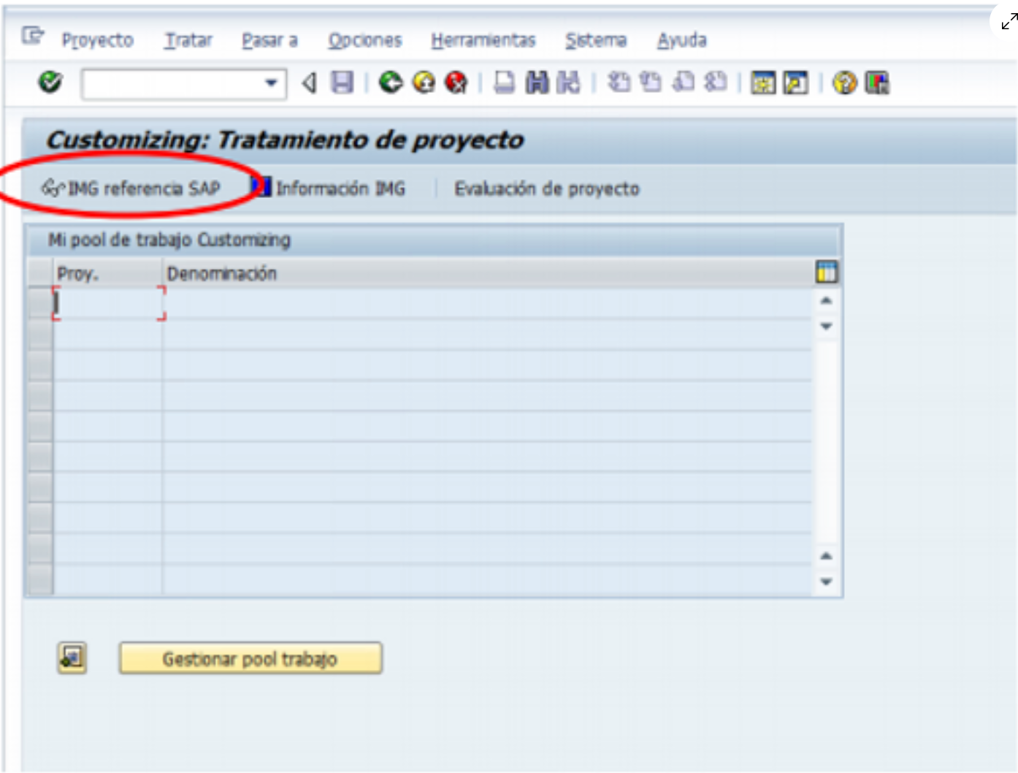Click the green Back arrow icon
This screenshot has width=1018, height=773.
click(x=391, y=83)
